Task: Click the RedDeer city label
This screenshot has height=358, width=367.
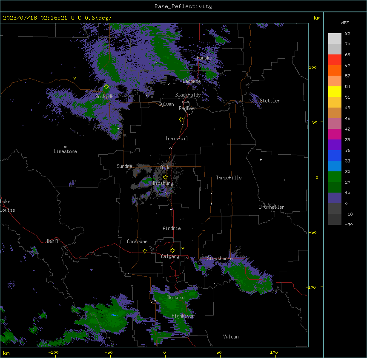Action: (x=187, y=108)
